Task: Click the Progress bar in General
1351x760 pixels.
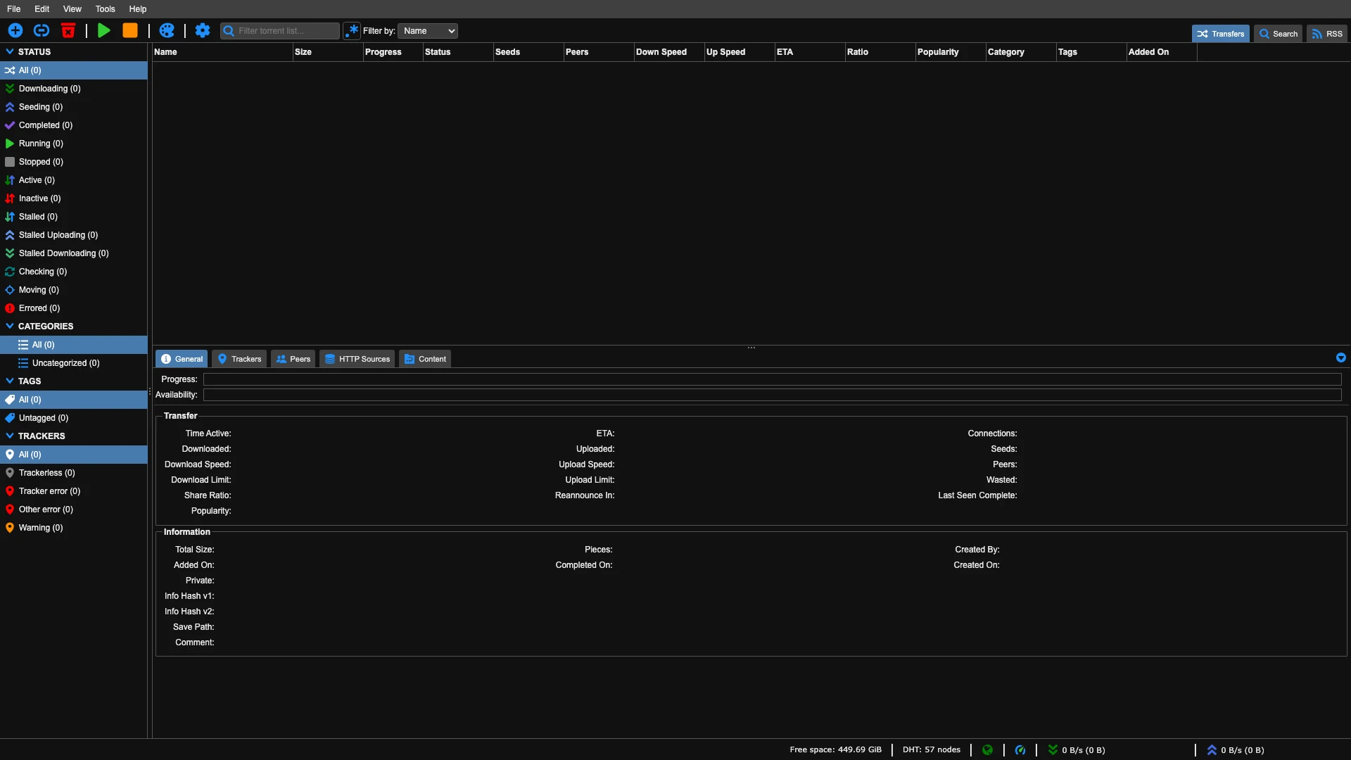Action: (x=772, y=379)
